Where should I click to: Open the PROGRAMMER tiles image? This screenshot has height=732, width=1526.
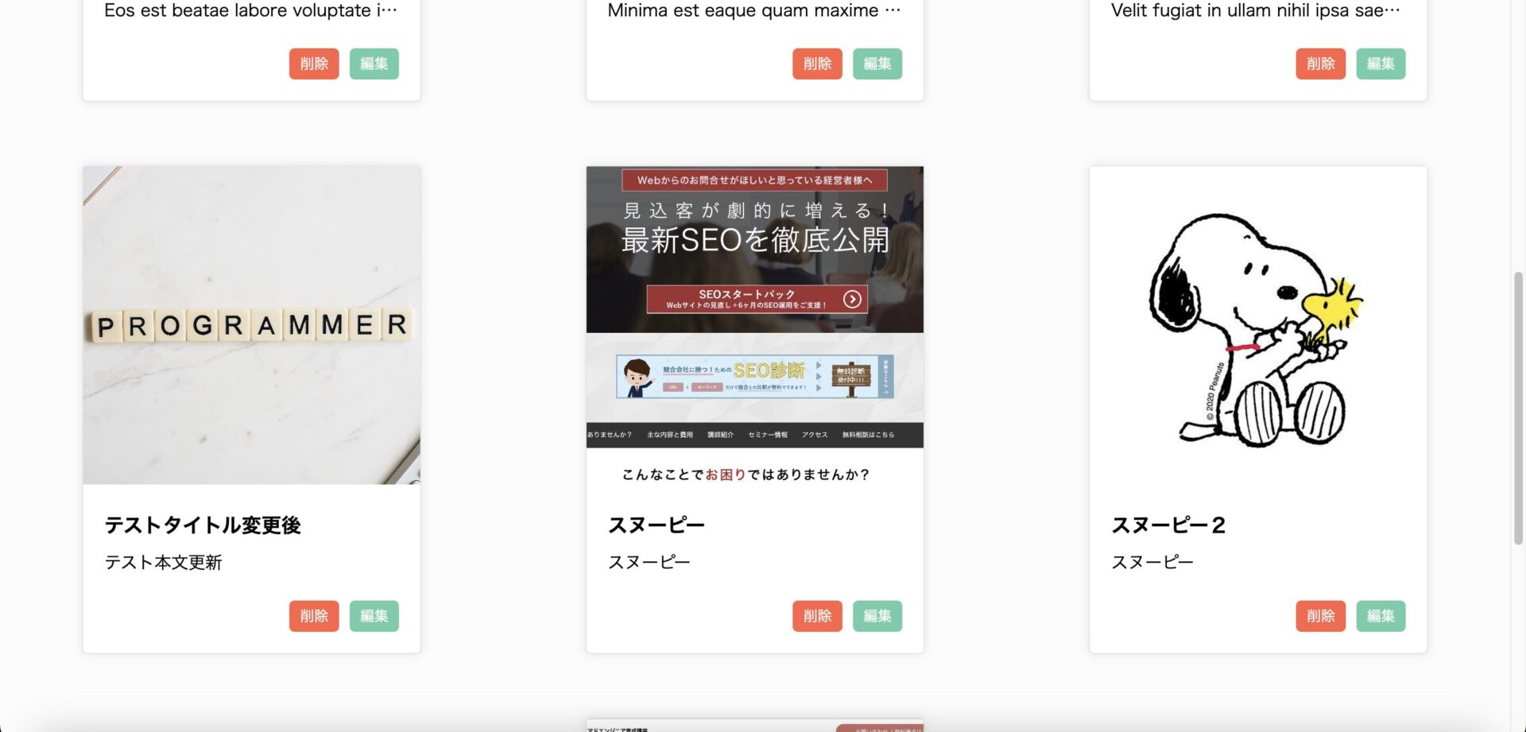(251, 325)
